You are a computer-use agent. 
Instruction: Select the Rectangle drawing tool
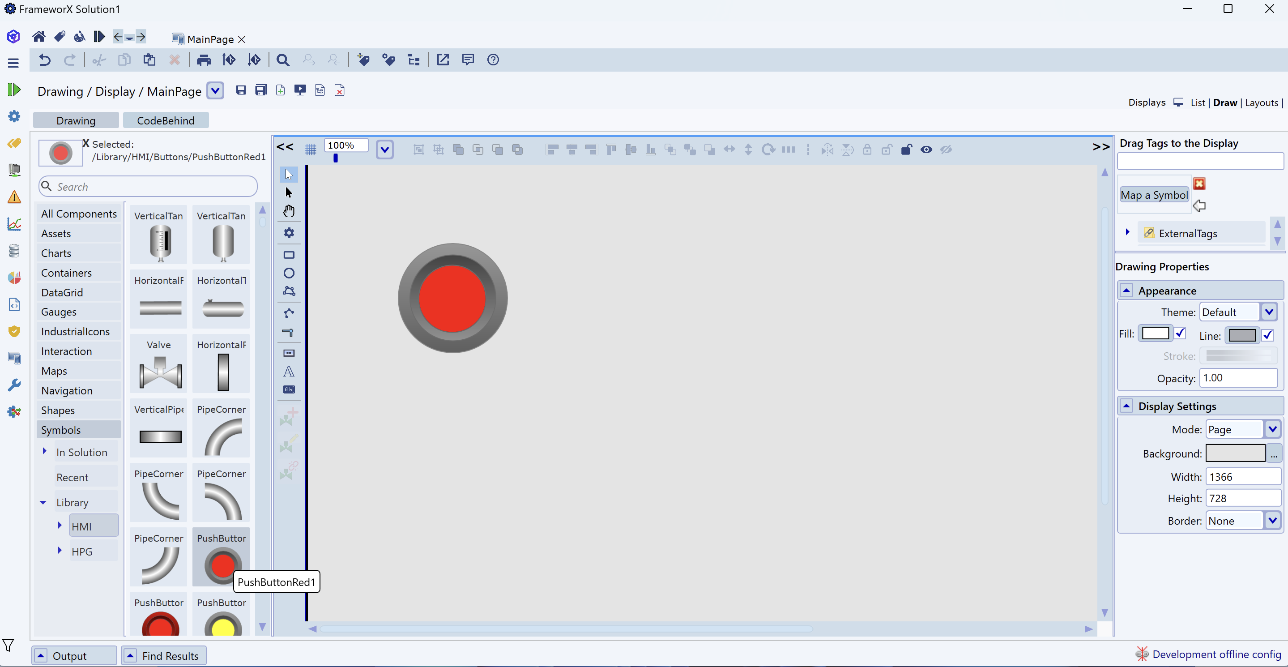point(289,255)
